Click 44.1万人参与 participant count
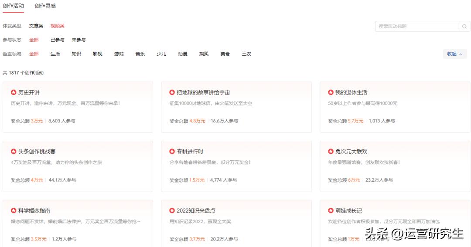The image size is (471, 247). pos(62,180)
